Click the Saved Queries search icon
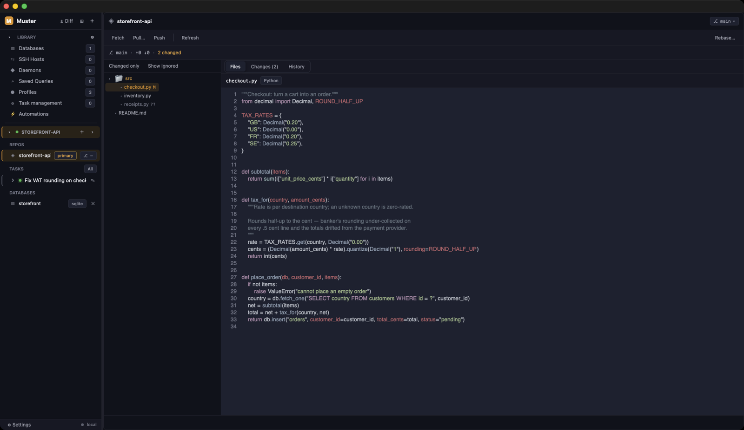This screenshot has height=430, width=744. pyautogui.click(x=13, y=81)
